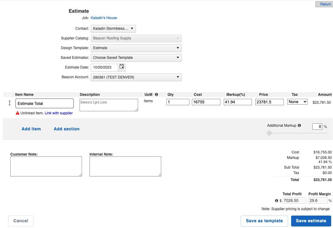Click Add section link
Viewport: 333px width, 228px height.
tap(66, 129)
